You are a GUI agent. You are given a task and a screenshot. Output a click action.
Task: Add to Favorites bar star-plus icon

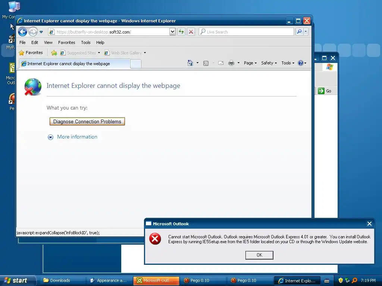(x=54, y=53)
